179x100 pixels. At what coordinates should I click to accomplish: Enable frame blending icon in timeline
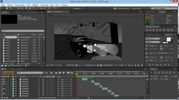60,73
